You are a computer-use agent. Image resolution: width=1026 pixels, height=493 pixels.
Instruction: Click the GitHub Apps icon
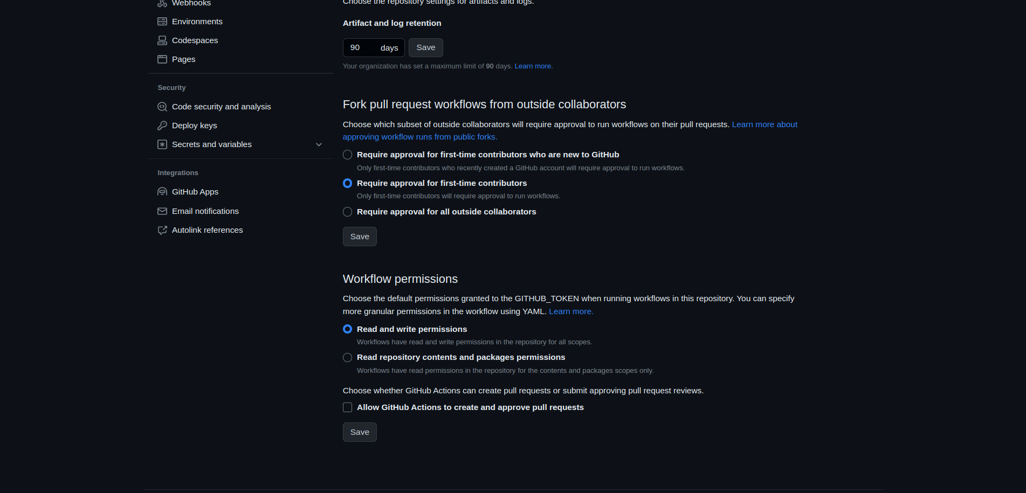pos(162,191)
